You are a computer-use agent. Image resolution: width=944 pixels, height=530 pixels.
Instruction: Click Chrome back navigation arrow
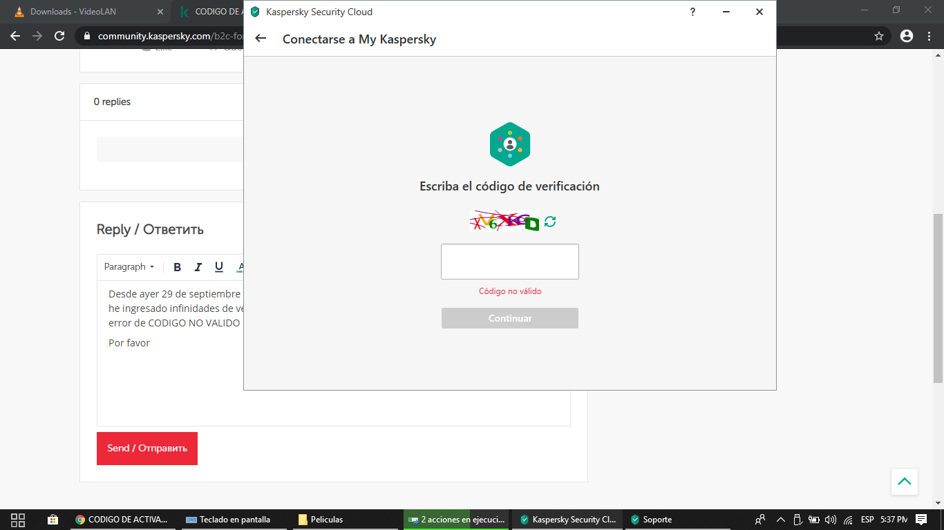(15, 36)
